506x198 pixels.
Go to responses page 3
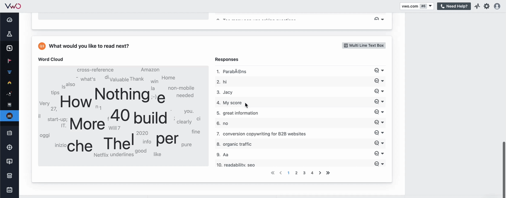pos(304,173)
